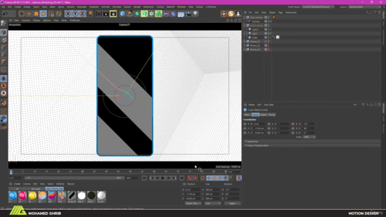386x217 pixels.
Task: Click the P.Y coordinate input field
Action: [x=260, y=128]
